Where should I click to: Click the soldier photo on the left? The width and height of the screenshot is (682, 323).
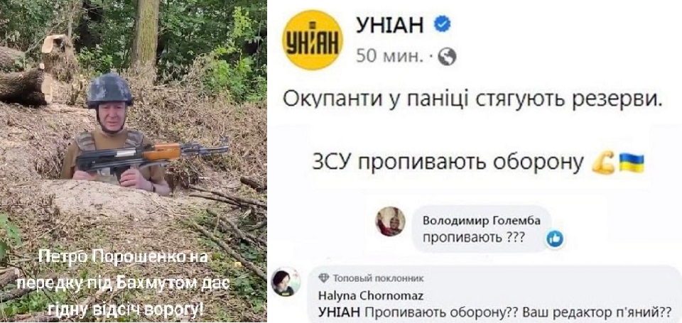point(133,161)
